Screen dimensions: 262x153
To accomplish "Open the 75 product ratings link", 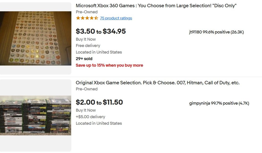I will coord(116,18).
